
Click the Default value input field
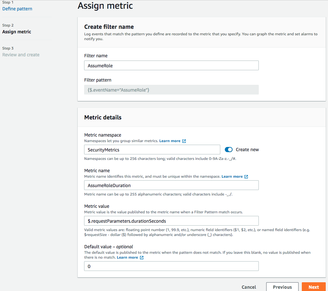point(171,266)
